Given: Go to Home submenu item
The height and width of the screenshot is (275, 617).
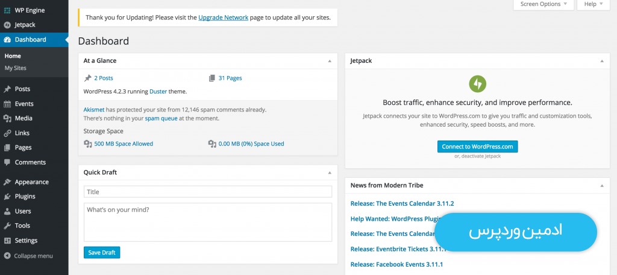Looking at the screenshot, I should (13, 56).
